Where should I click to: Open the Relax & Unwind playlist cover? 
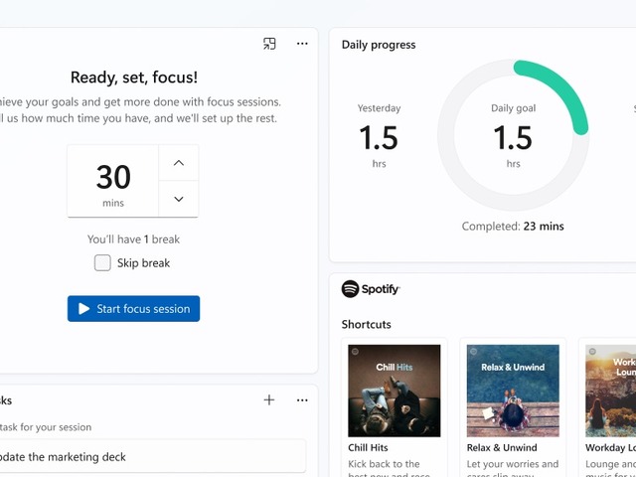pyautogui.click(x=513, y=391)
